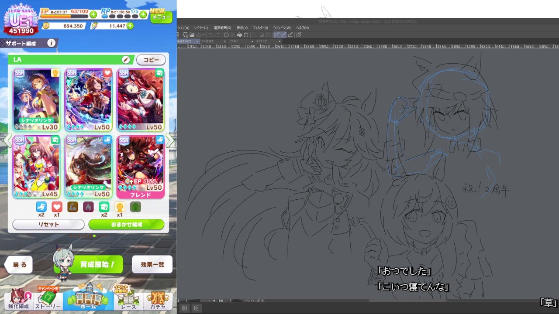Toggle the blue speed type filter icon
This screenshot has height=314, width=559.
click(x=41, y=207)
